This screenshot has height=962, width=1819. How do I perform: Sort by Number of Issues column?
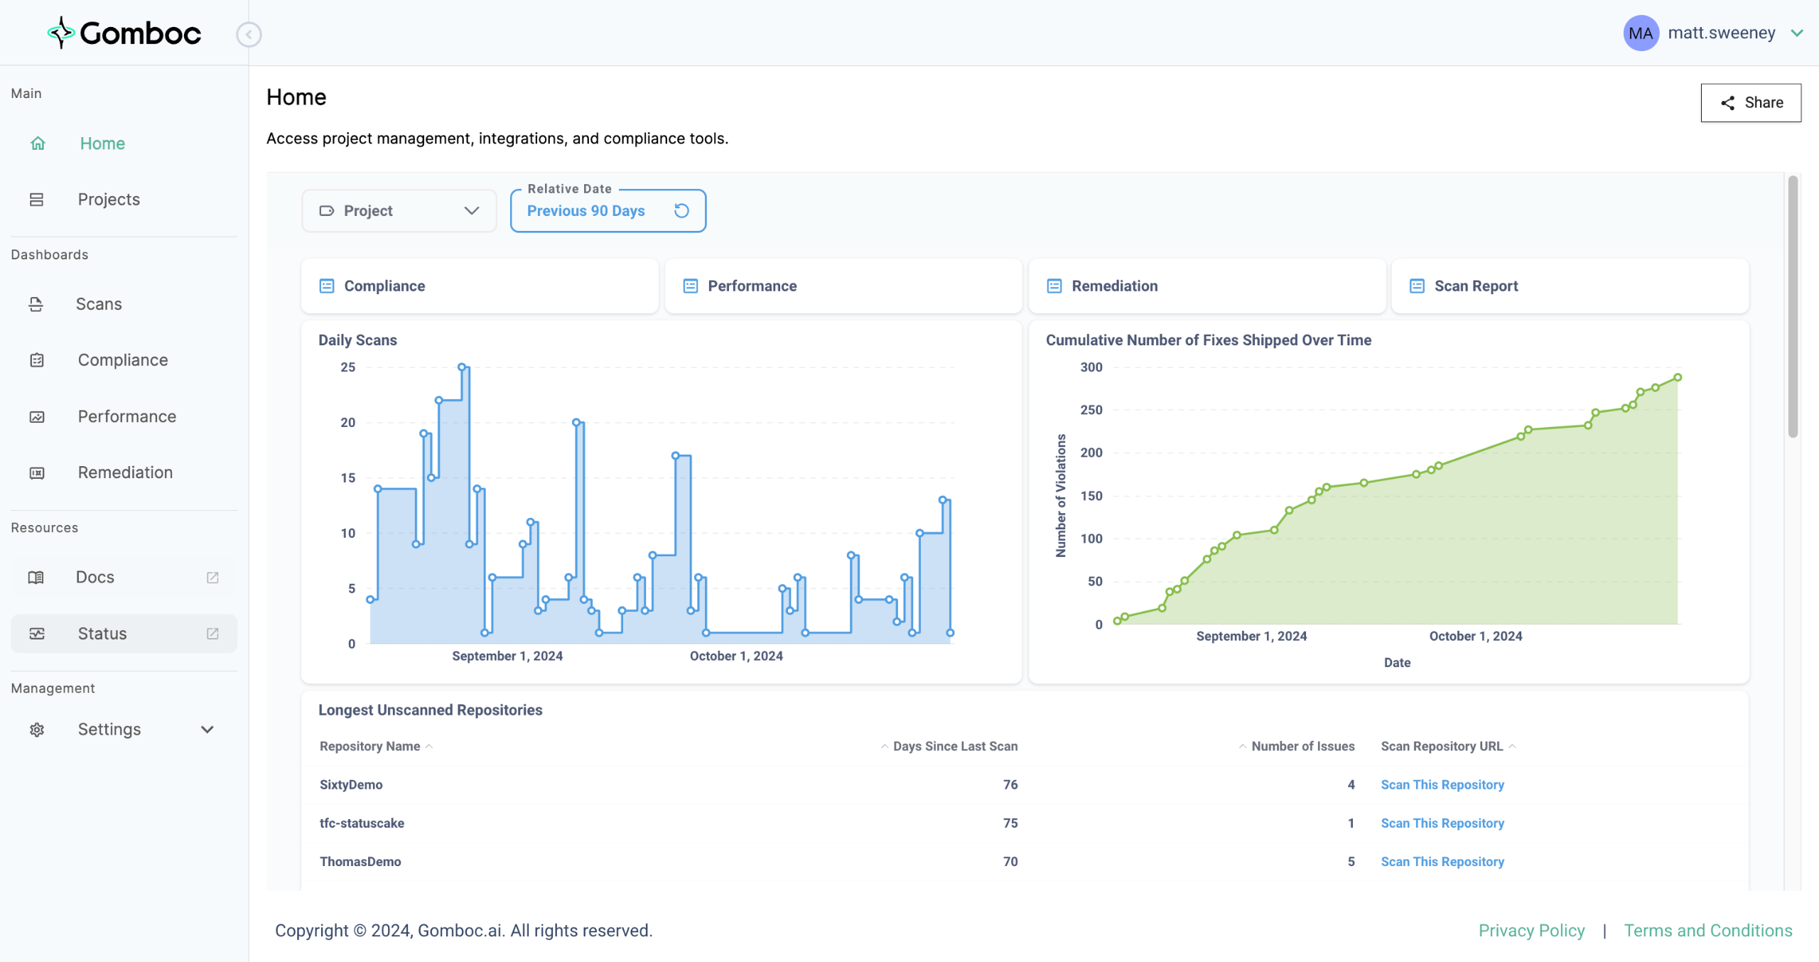click(1302, 746)
